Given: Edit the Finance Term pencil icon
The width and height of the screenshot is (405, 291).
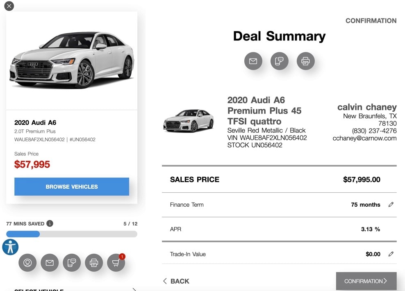Looking at the screenshot, I should (x=391, y=205).
